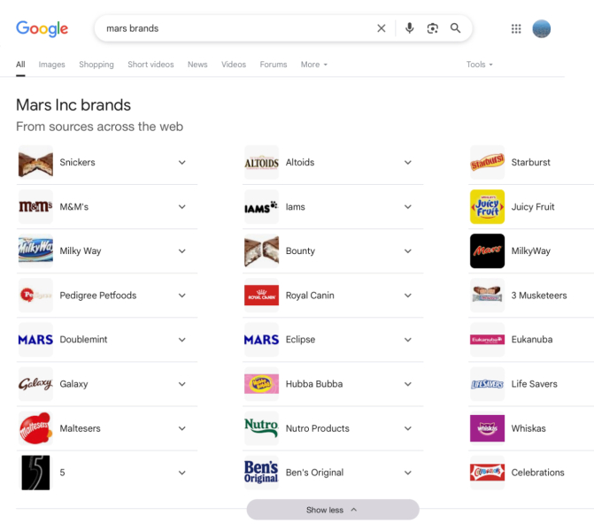Click the Bounty bar thumbnail
This screenshot has width=594, height=531.
pos(261,251)
